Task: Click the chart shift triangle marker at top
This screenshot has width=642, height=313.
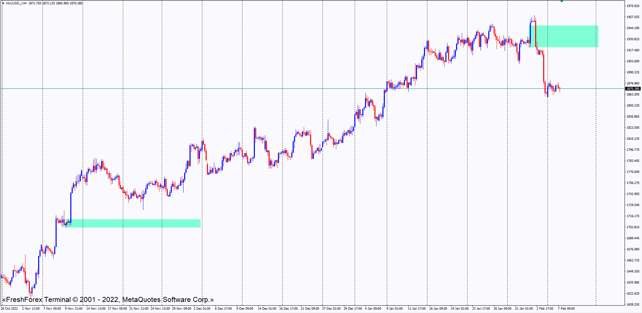Action: tap(562, 1)
